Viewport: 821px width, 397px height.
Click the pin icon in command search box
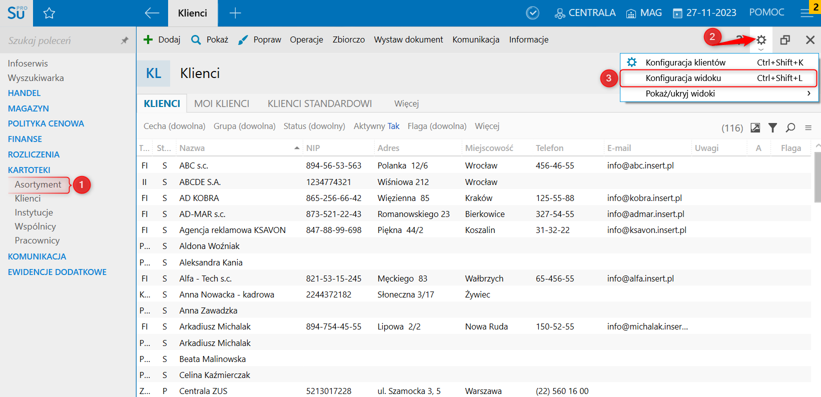coord(125,40)
